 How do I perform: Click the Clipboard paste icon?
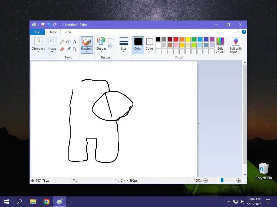coord(38,41)
